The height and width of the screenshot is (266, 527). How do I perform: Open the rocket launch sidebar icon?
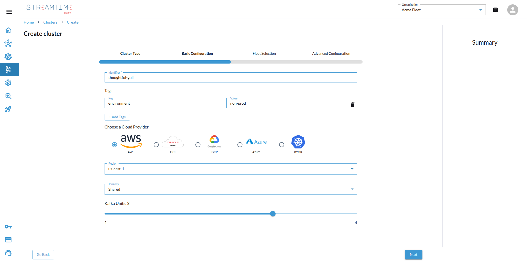8,109
